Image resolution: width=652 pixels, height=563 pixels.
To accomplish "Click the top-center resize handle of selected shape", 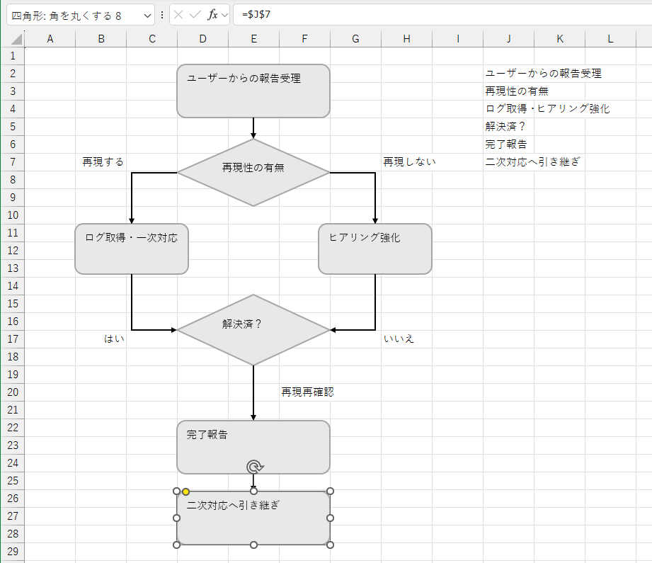I will click(x=253, y=489).
